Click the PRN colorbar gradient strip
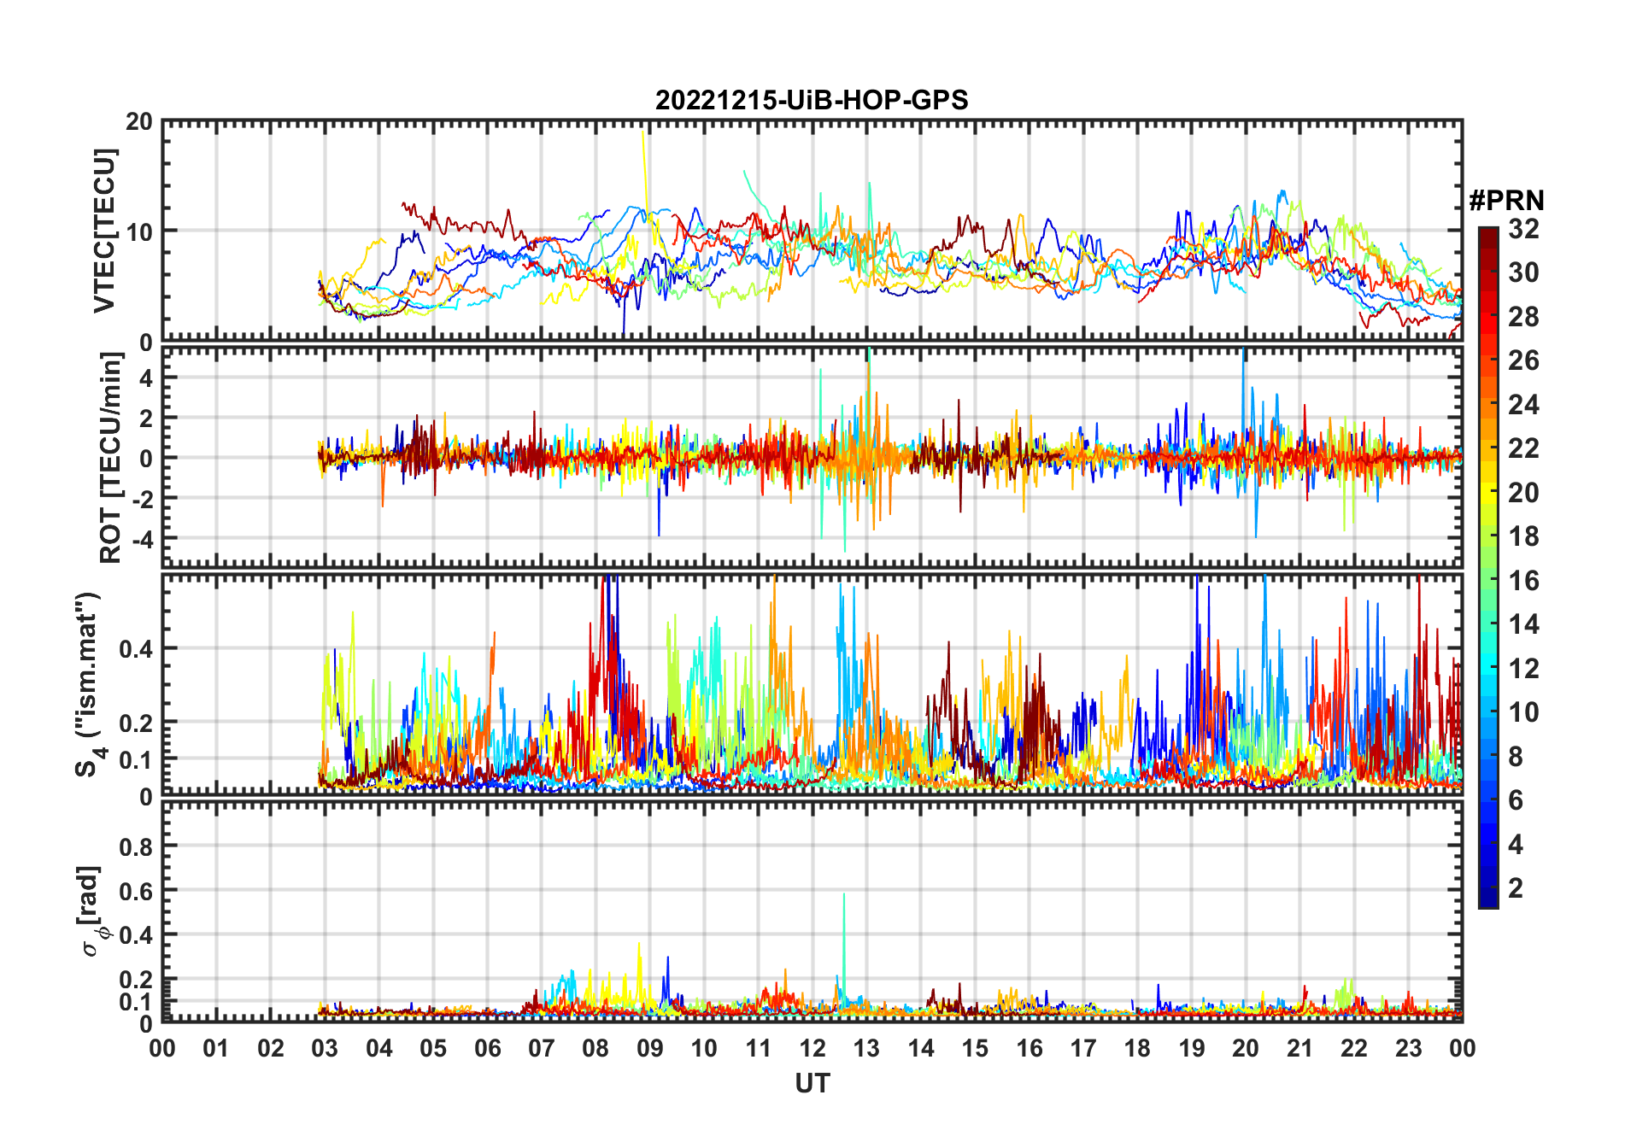 [1488, 567]
